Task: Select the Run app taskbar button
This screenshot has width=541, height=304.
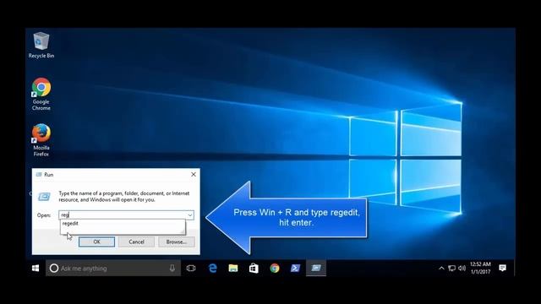Action: (316, 269)
